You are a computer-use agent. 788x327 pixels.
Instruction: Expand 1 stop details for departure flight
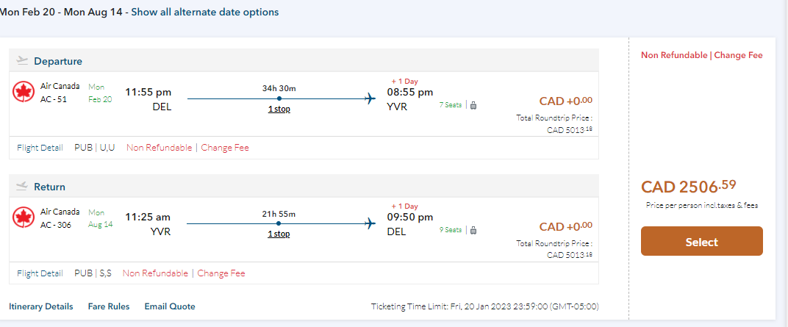pyautogui.click(x=279, y=109)
